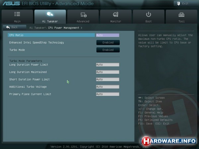Click the Monitor tab thermometer icon

tap(116, 15)
